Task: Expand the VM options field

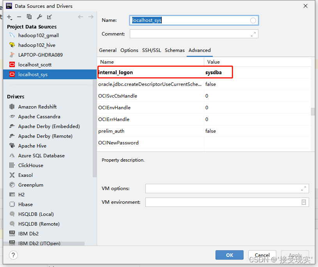Action: 304,189
